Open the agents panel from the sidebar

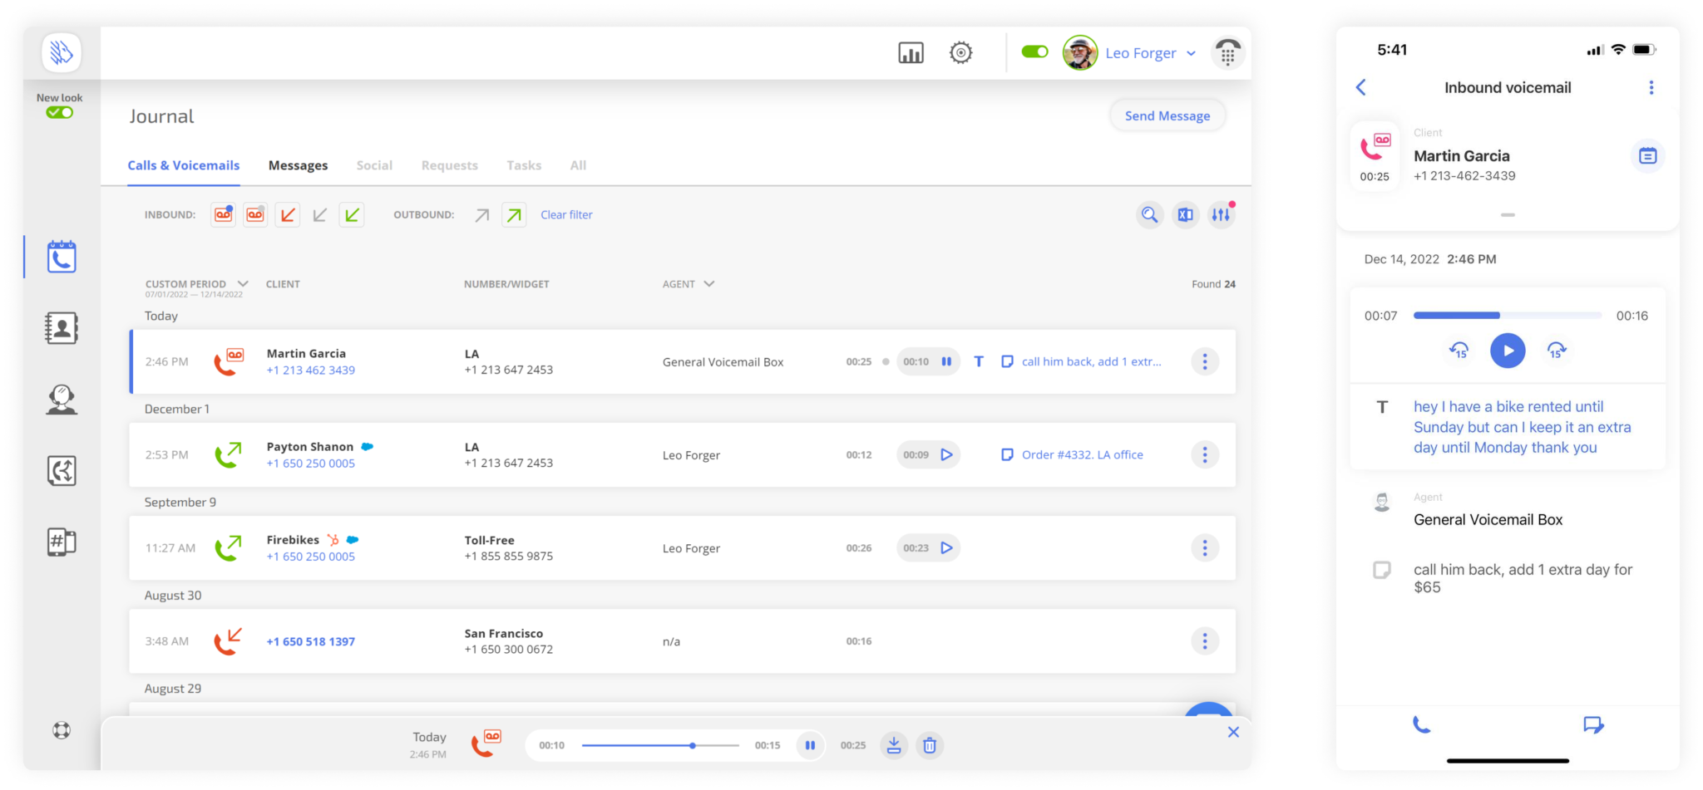[x=61, y=399]
